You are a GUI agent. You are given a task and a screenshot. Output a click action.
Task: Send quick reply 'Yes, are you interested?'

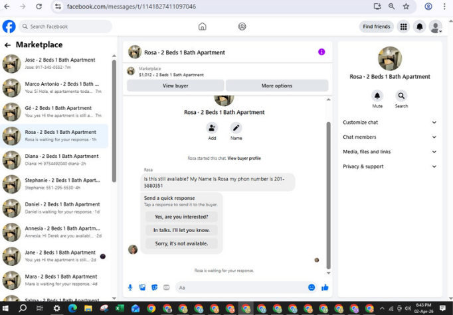click(x=181, y=217)
